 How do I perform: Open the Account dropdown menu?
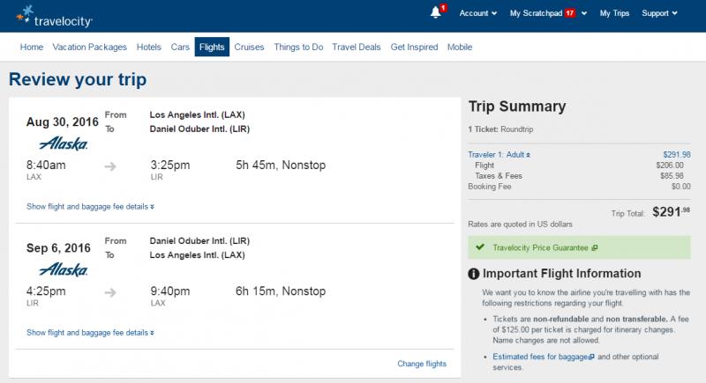pos(477,13)
